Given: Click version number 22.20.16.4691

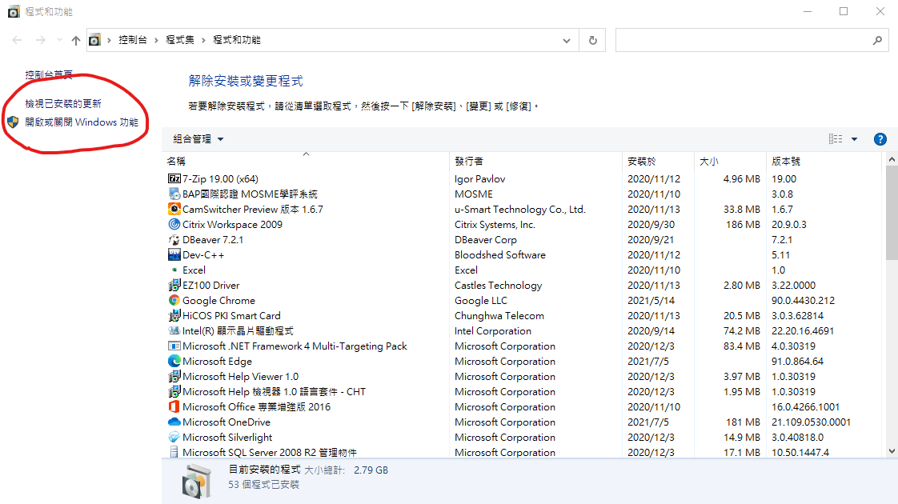Looking at the screenshot, I should (x=803, y=330).
